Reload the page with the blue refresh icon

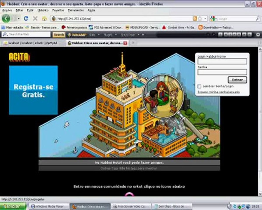[26, 18]
